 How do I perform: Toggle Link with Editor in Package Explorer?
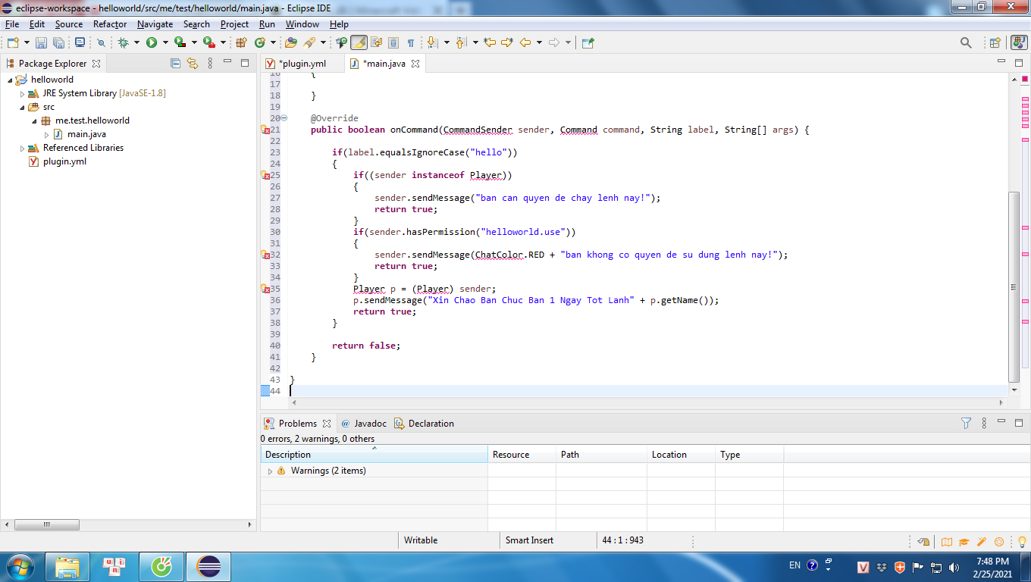point(193,63)
